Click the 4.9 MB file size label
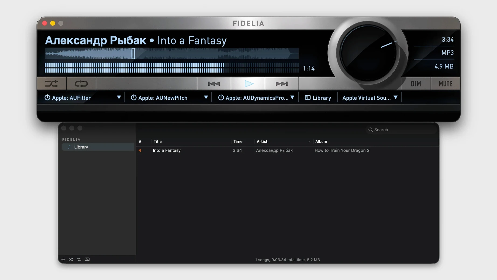Image resolution: width=497 pixels, height=280 pixels. click(x=444, y=66)
